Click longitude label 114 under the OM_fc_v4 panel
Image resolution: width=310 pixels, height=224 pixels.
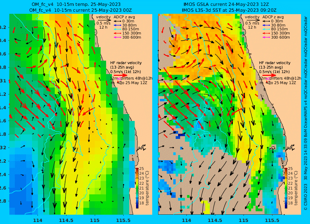pos(38,220)
